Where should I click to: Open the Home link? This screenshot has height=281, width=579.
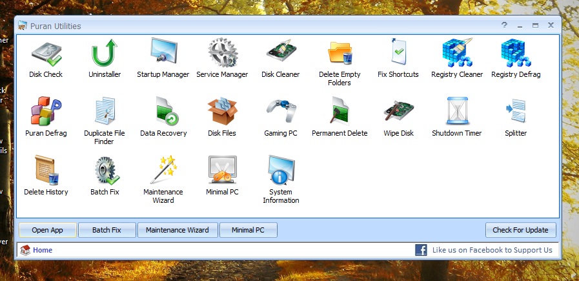(x=43, y=250)
